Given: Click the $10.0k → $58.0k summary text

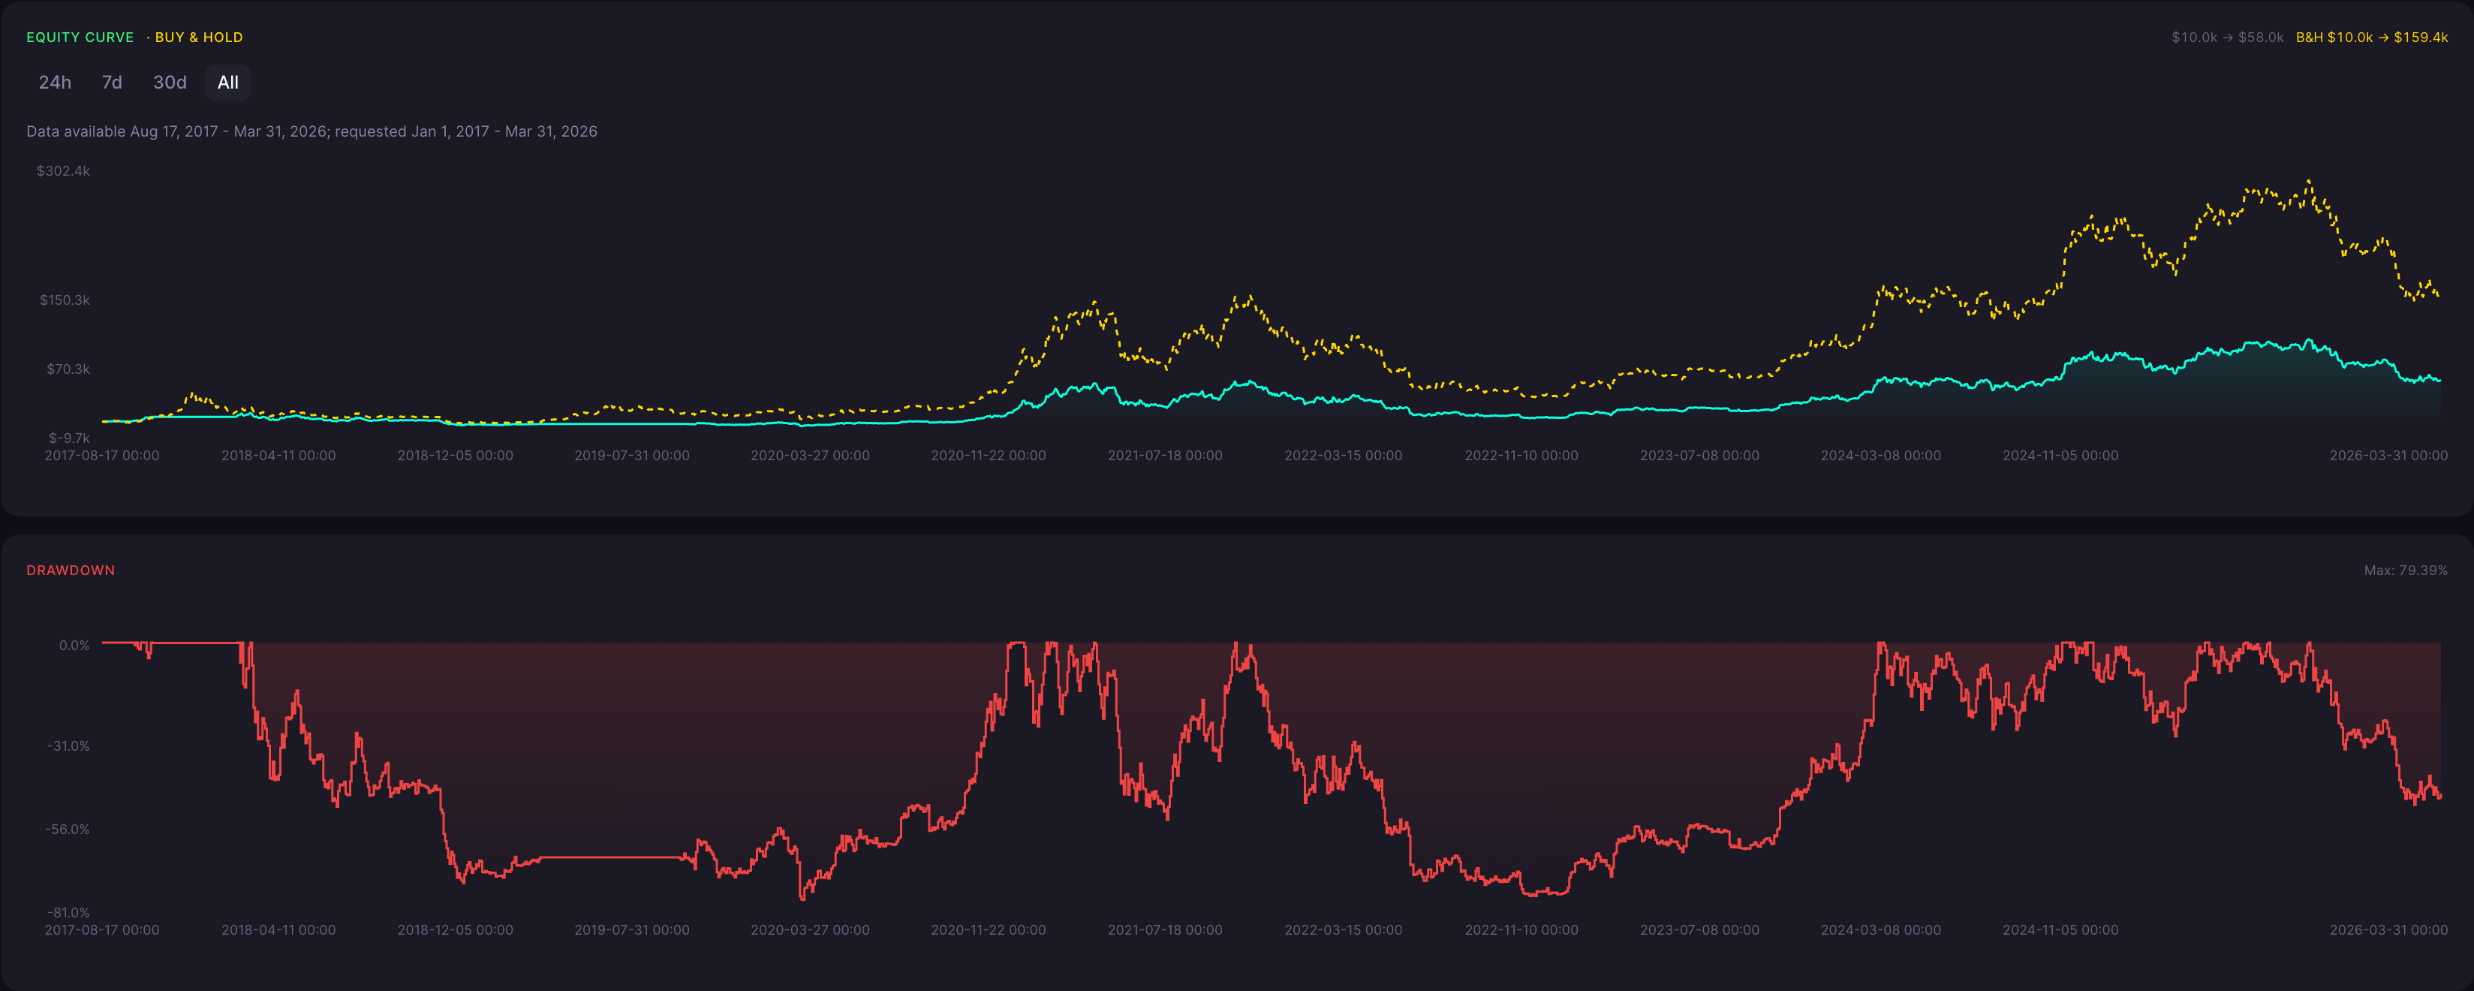Looking at the screenshot, I should (2227, 38).
